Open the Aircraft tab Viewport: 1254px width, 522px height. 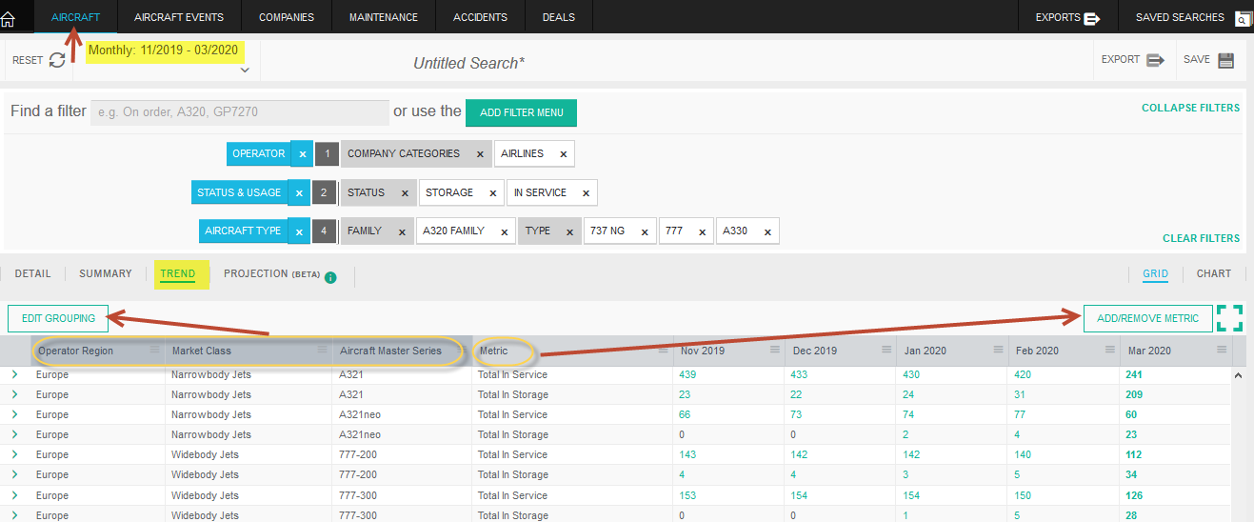75,17
